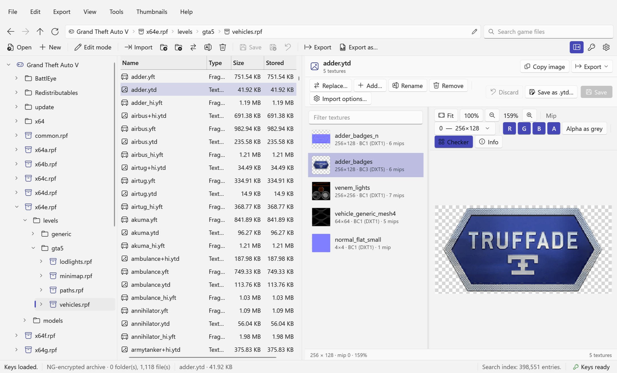Click the revert undo arrow in main toolbar
Viewport: 617px width, 373px height.
[288, 47]
